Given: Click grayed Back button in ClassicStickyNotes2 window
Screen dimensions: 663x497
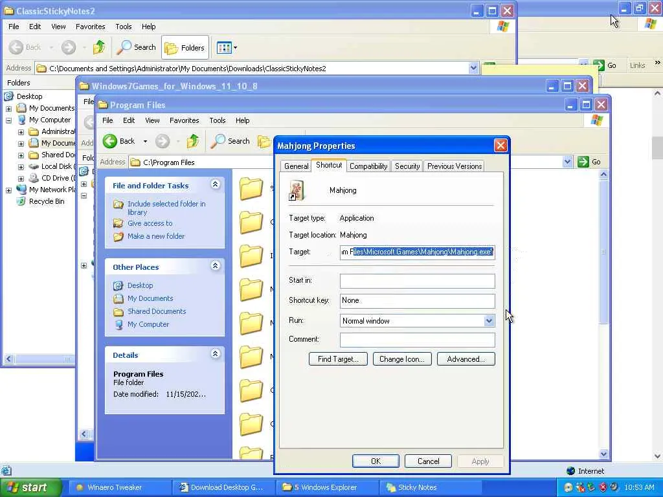Looking at the screenshot, I should (x=25, y=47).
